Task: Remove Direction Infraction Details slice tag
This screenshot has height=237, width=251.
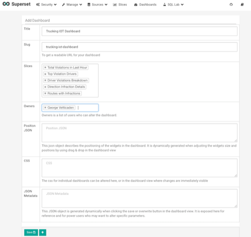Action: click(x=45, y=87)
